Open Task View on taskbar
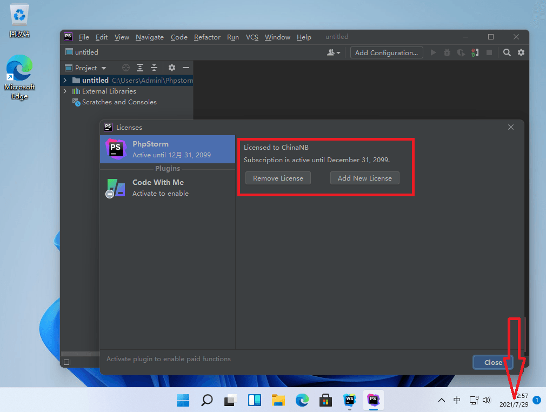Screen dimensions: 546x412 tap(230, 400)
